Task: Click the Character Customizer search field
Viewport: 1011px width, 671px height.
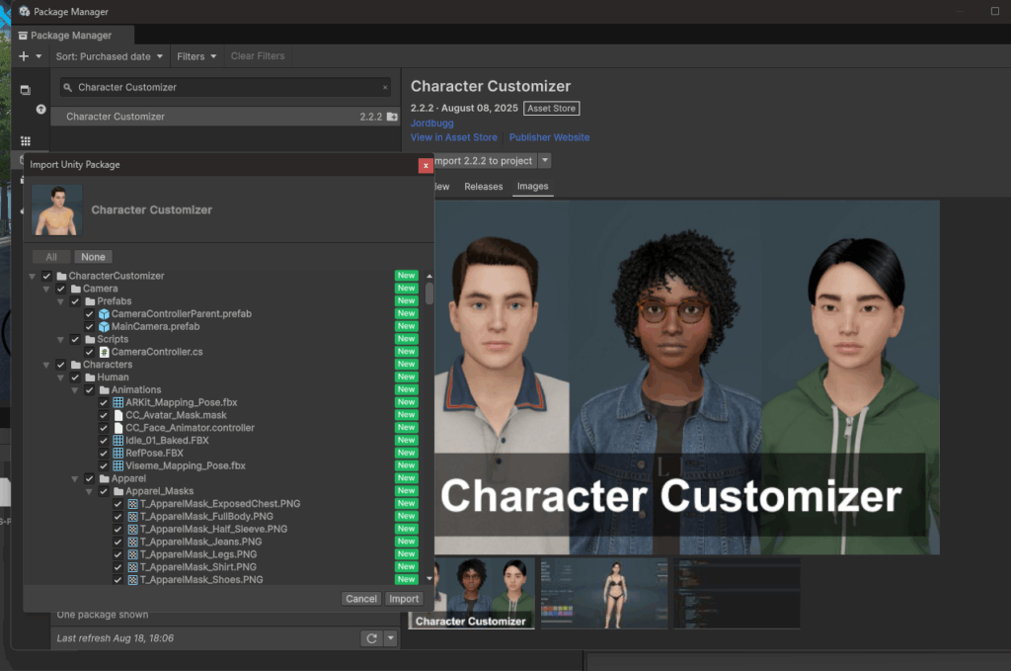Action: click(x=226, y=88)
